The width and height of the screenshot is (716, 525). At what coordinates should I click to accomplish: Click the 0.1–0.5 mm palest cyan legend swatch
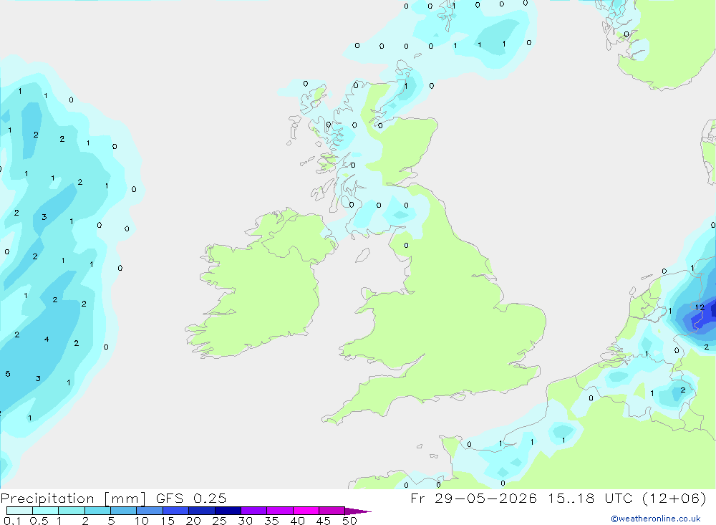[x=19, y=511]
